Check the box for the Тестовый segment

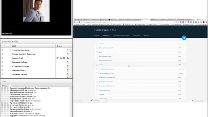click(x=97, y=95)
